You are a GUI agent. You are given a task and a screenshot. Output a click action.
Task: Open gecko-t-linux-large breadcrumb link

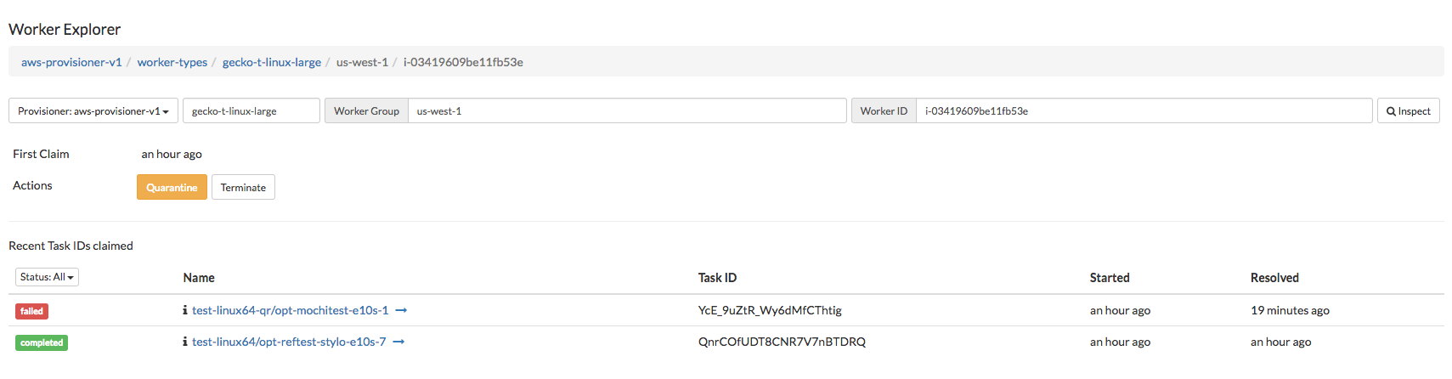click(272, 62)
